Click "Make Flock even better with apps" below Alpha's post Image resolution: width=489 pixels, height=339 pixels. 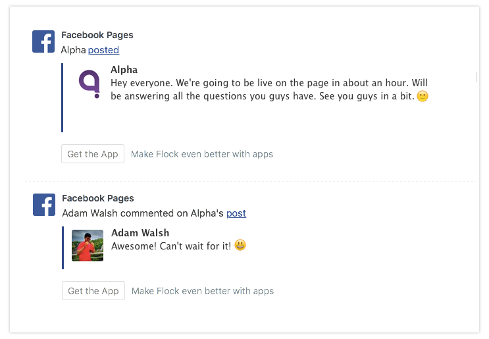click(x=201, y=154)
